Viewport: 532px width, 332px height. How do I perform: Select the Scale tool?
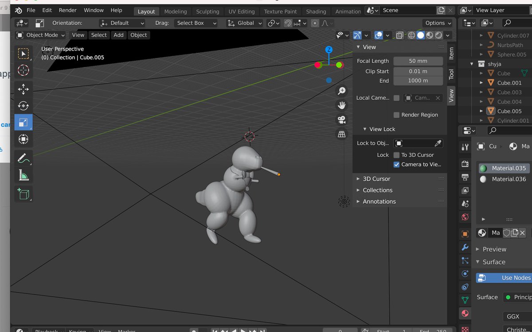23,123
